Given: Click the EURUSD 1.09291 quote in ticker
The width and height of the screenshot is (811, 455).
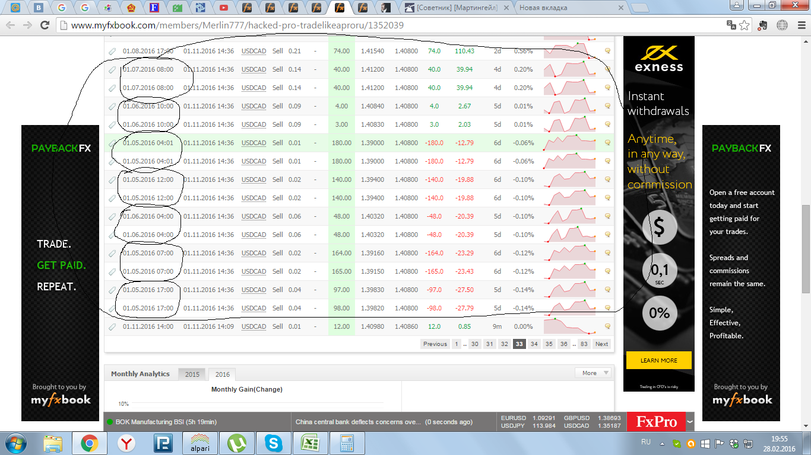Looking at the screenshot, I should 528,418.
